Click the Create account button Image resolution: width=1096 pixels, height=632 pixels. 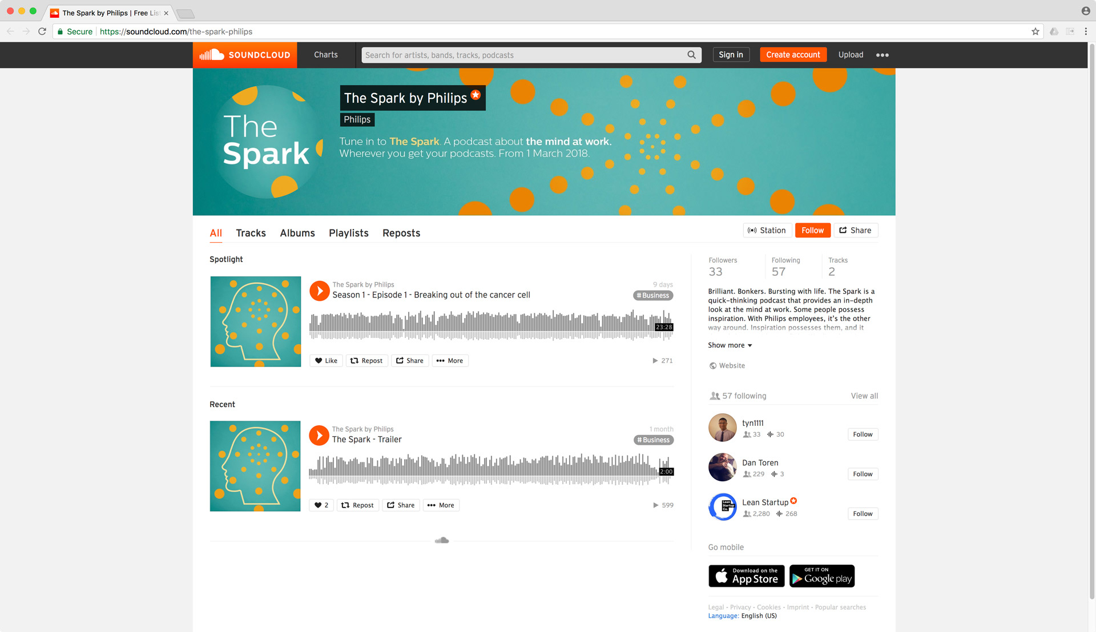[793, 55]
